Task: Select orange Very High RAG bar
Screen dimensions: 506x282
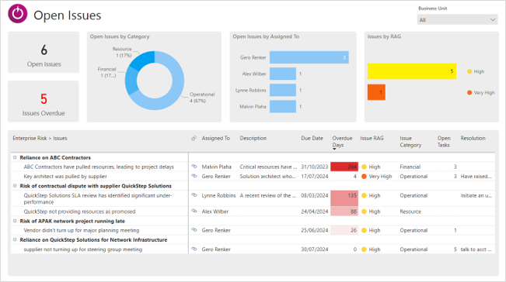Action: coord(376,92)
